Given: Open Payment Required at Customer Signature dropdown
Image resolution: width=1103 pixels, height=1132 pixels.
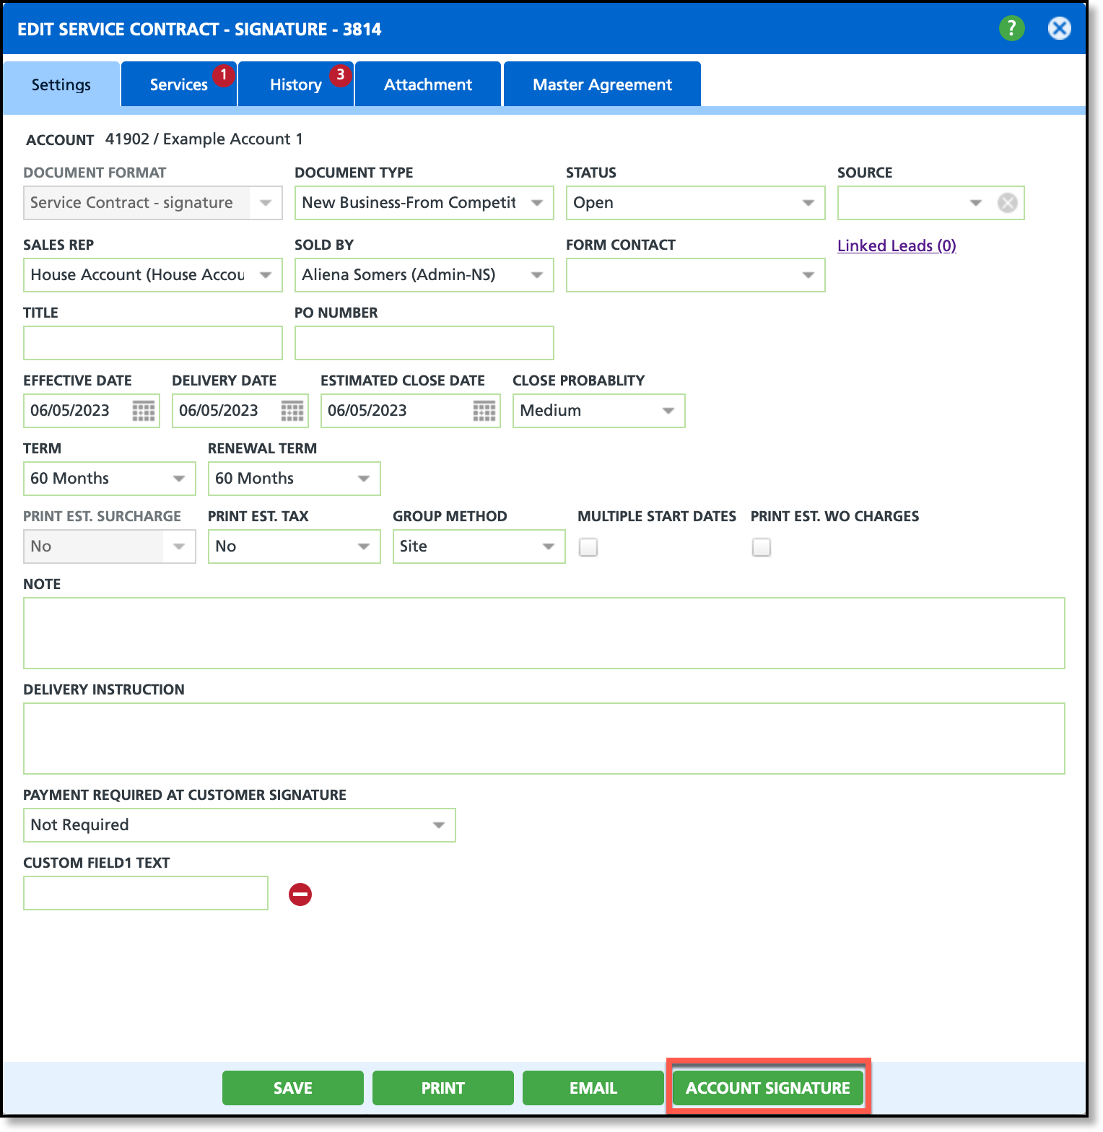Looking at the screenshot, I should (x=239, y=825).
